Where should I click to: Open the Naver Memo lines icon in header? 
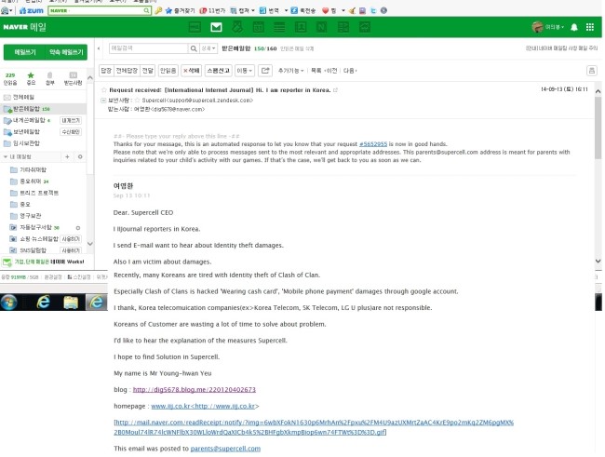pos(279,27)
